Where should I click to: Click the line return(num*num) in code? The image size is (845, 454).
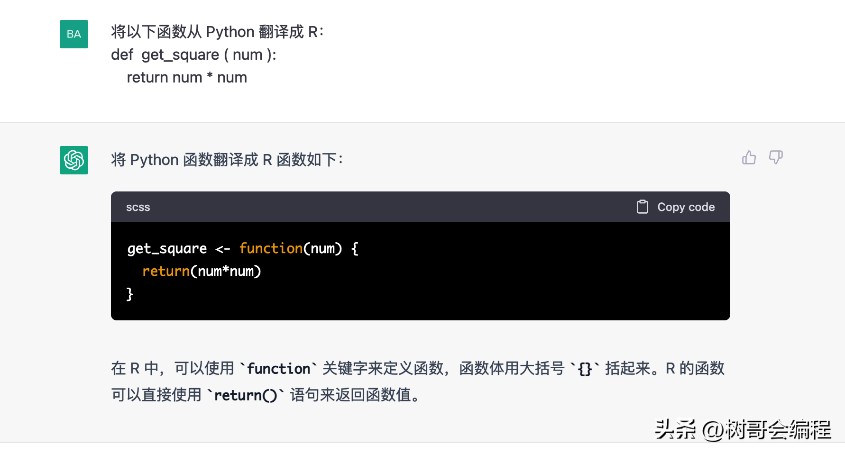(201, 271)
